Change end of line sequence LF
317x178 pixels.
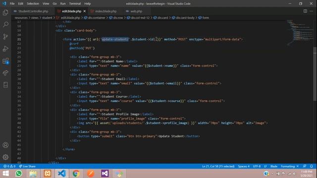(x=265, y=166)
